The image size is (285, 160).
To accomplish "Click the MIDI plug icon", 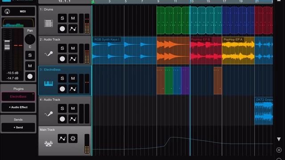I will (x=7, y=12).
